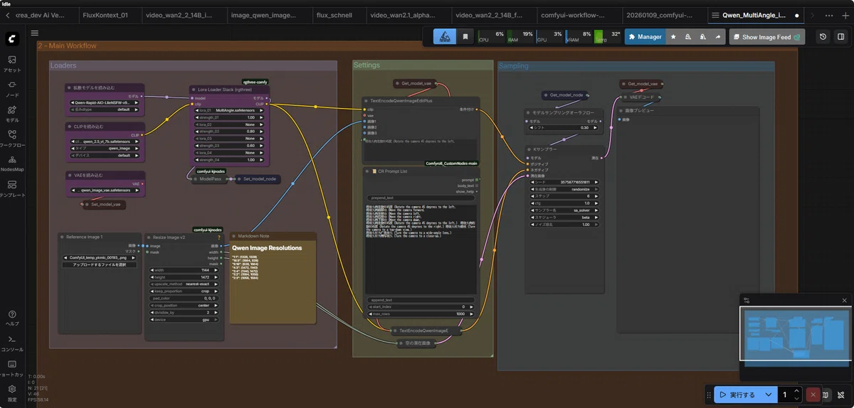
Task: Change qwen_image_vae.safetensors VAE dropdown
Action: (x=105, y=190)
